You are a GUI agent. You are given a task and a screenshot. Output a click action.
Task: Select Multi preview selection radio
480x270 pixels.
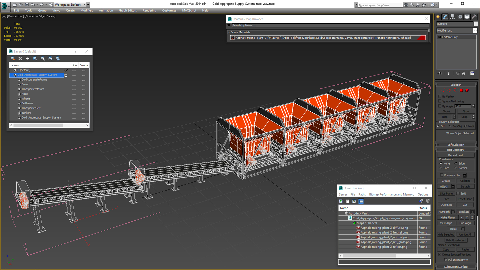(465, 126)
